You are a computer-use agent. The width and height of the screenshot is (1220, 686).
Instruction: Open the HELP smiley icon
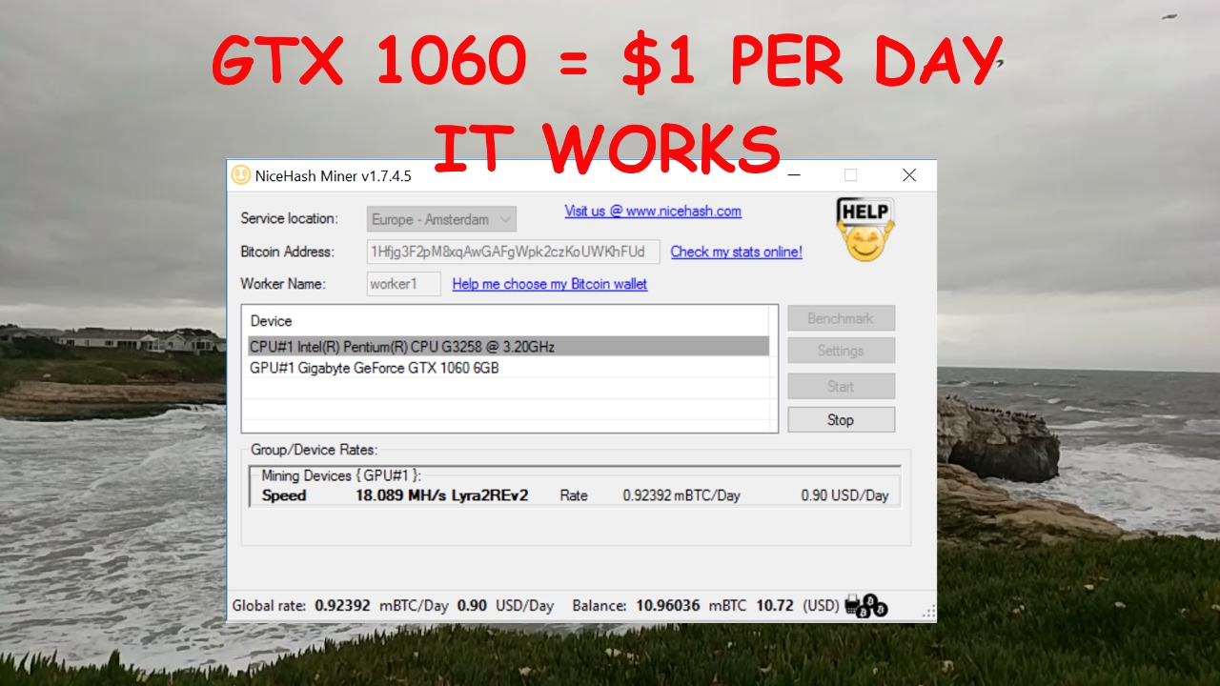[x=864, y=229]
